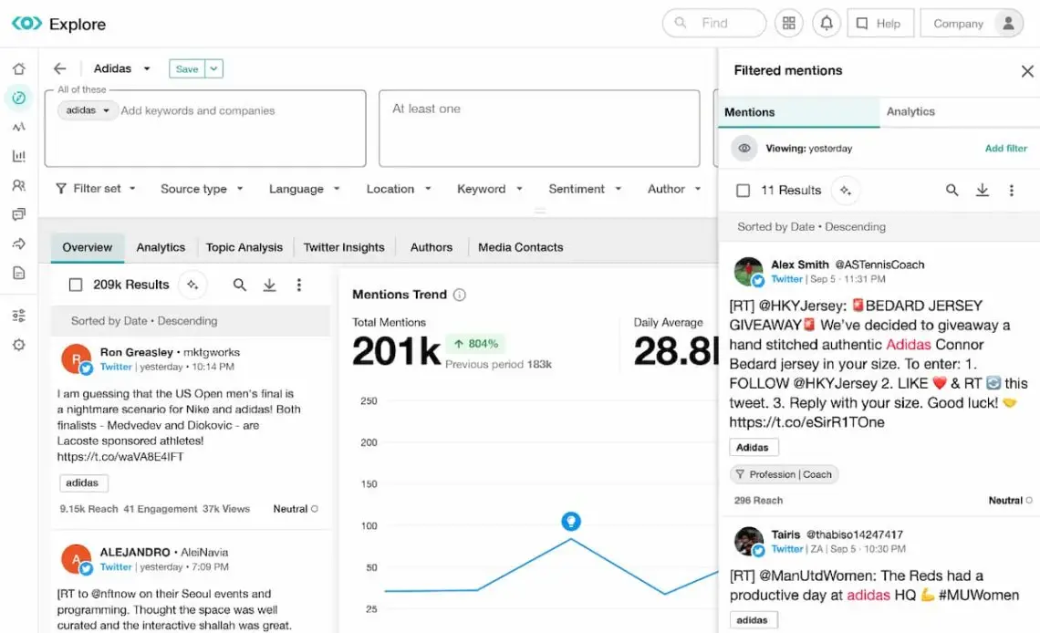Click the home icon in left sidebar
Image resolution: width=1040 pixels, height=633 pixels.
[19, 68]
